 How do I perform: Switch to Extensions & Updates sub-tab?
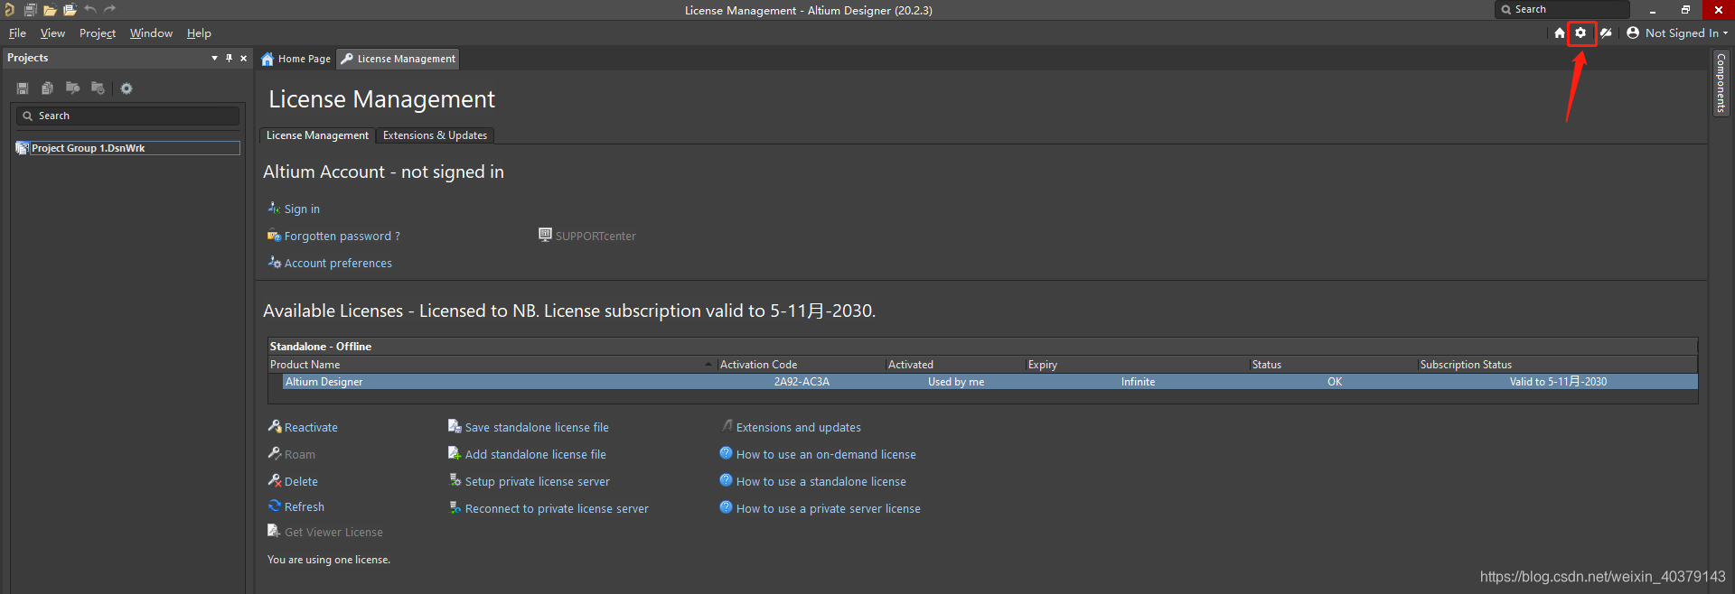435,135
